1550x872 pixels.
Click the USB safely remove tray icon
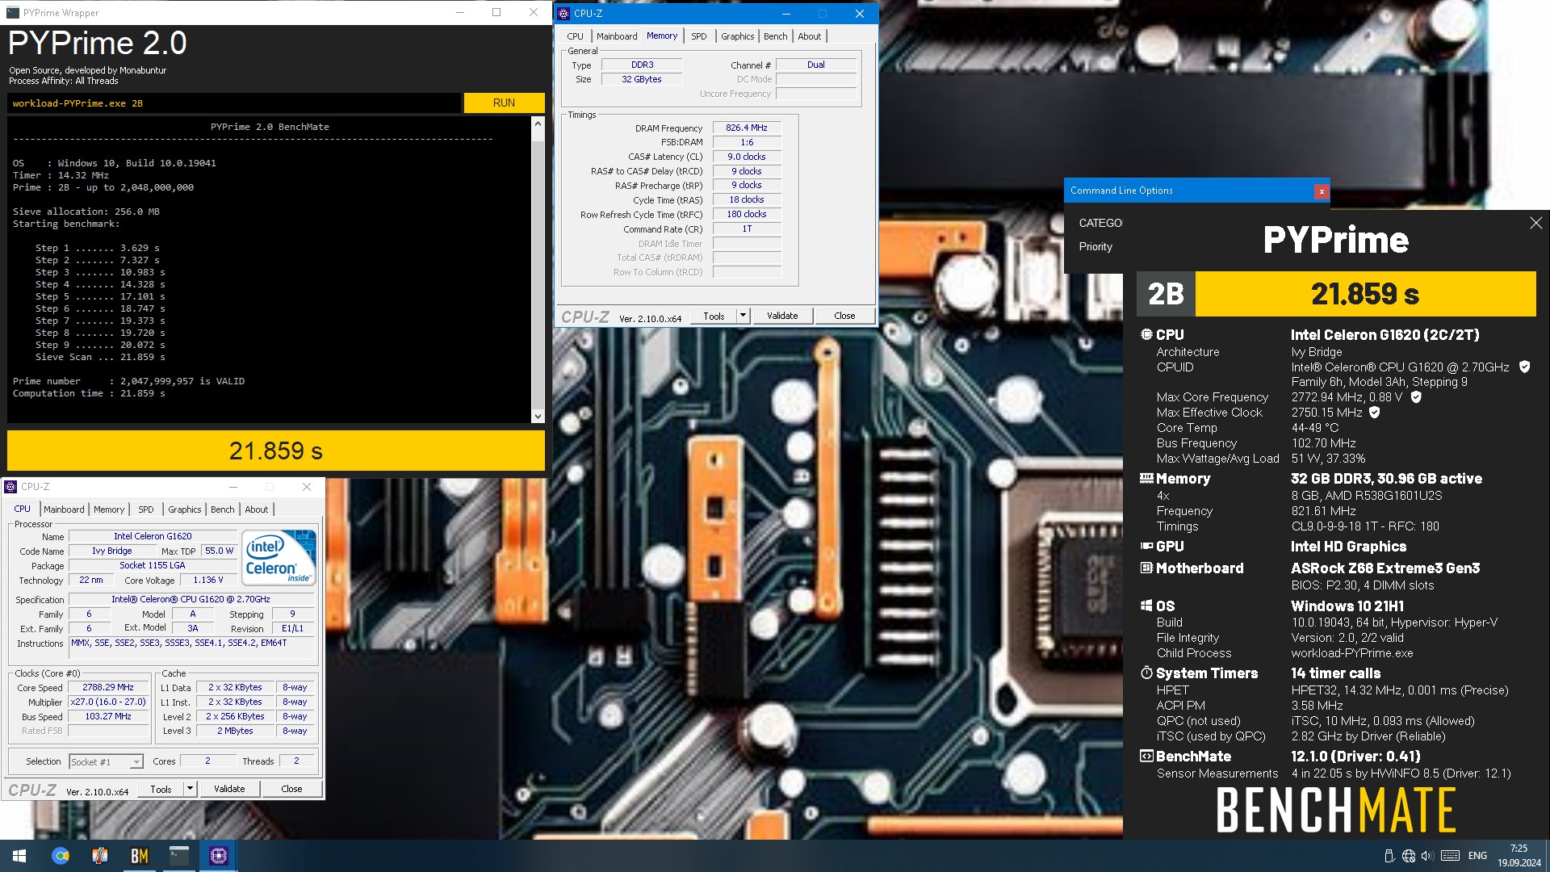point(1389,856)
